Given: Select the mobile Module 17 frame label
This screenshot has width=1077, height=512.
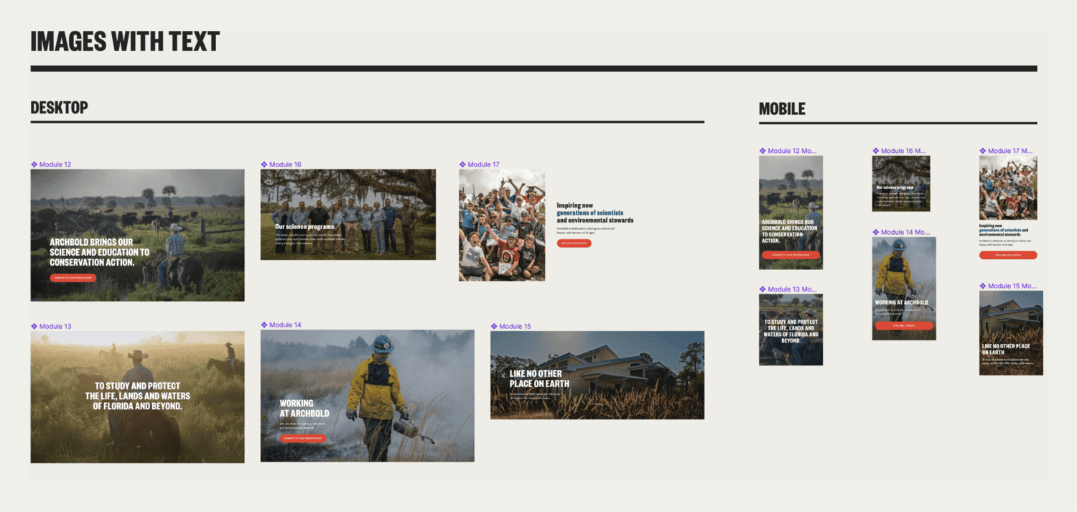Looking at the screenshot, I should pos(1010,151).
